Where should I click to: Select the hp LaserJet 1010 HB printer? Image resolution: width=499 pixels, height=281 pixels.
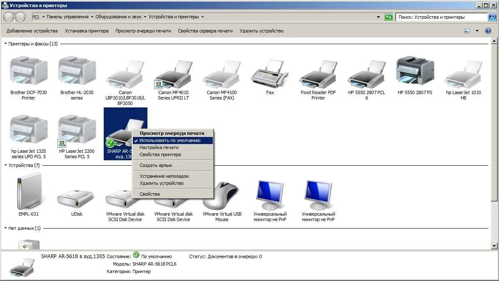coord(463,74)
